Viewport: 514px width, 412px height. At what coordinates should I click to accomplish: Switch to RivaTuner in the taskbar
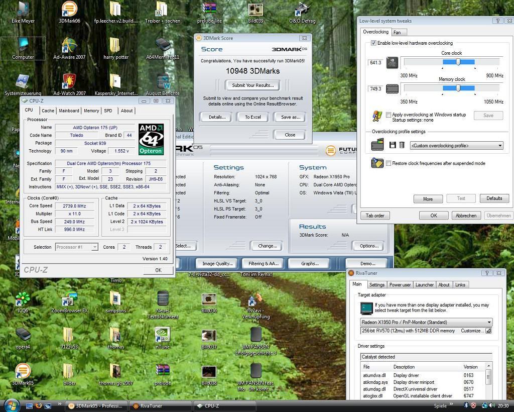click(x=160, y=406)
